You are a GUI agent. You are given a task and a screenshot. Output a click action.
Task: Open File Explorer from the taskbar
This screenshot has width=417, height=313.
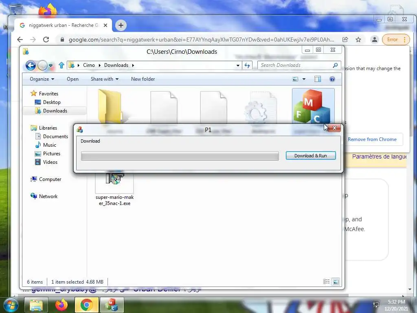tap(36, 305)
